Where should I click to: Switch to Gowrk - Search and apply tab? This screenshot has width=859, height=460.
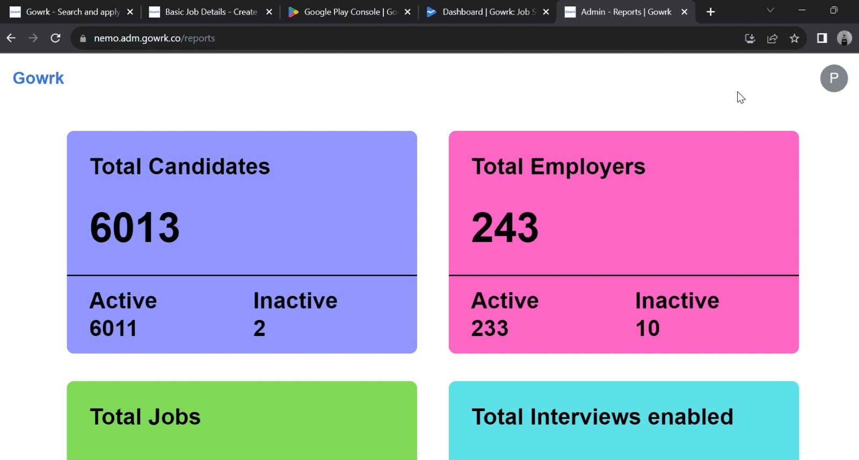(72, 12)
